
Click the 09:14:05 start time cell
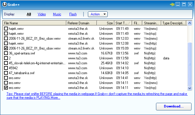point(122,73)
